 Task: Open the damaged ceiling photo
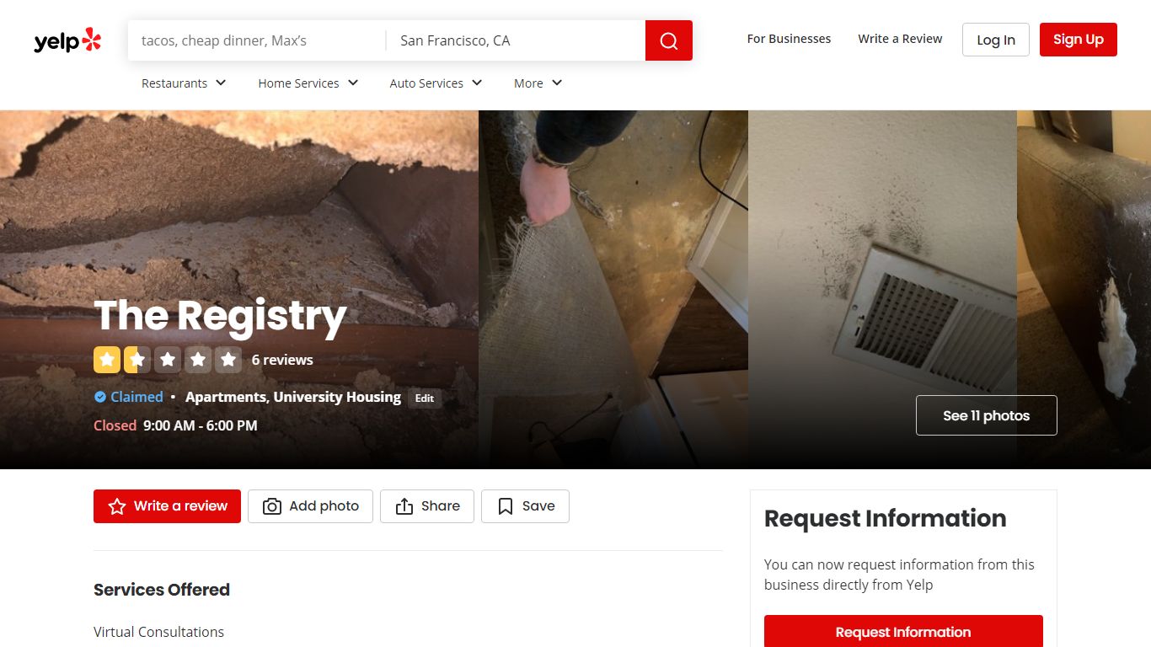point(239,289)
